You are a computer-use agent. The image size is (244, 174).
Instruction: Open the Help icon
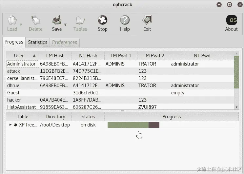pos(125,20)
